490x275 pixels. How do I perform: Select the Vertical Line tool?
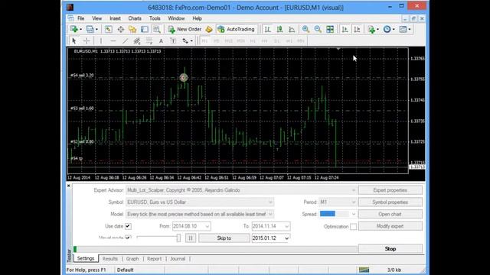tap(101, 40)
